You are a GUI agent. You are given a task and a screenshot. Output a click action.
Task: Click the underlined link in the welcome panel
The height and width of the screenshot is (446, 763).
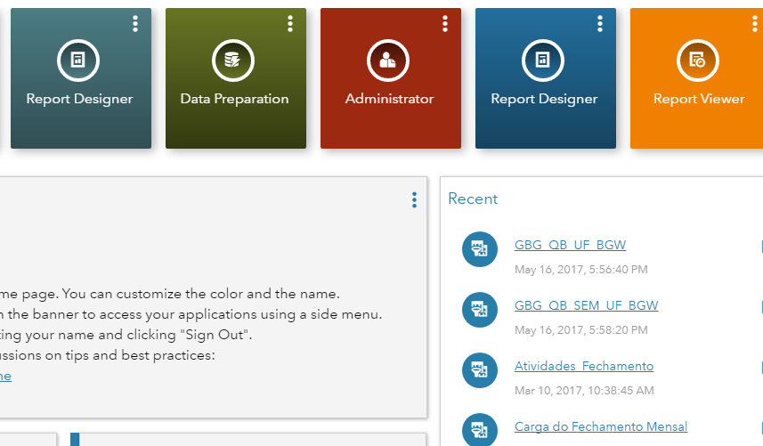[x=5, y=377]
